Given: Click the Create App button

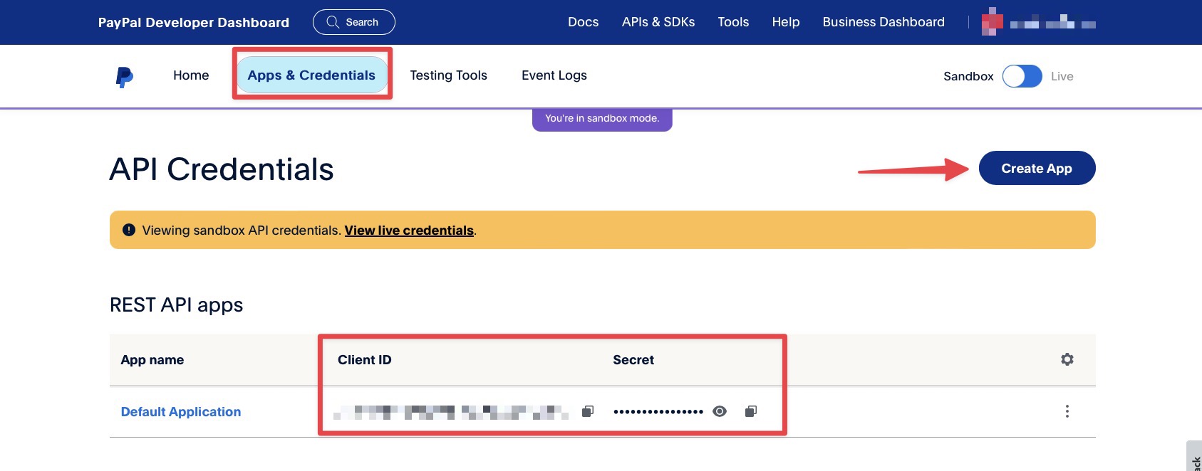Looking at the screenshot, I should [x=1037, y=168].
